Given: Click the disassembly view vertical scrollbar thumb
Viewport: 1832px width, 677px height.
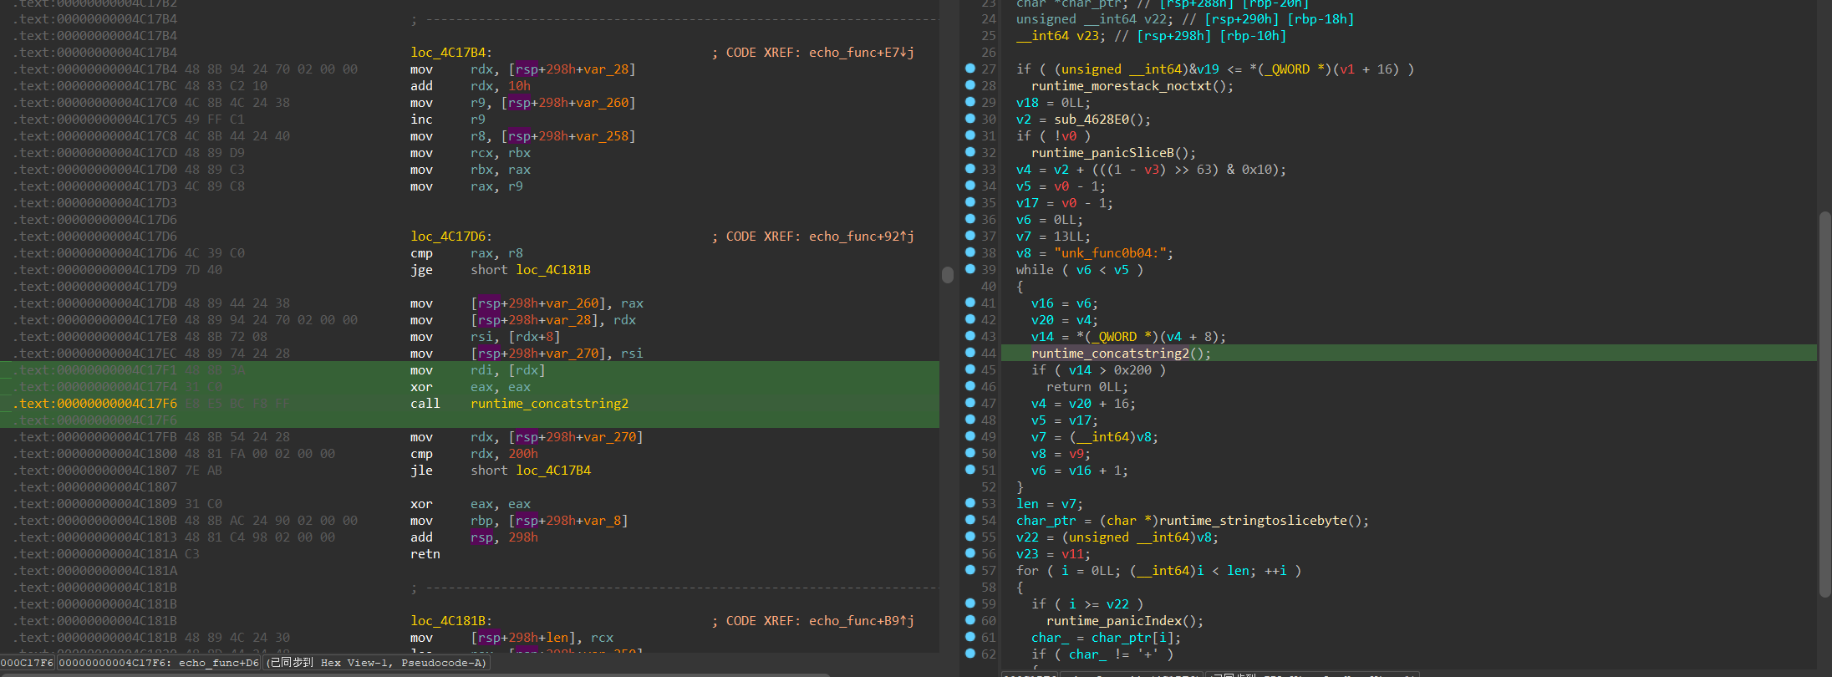Looking at the screenshot, I should pos(947,275).
